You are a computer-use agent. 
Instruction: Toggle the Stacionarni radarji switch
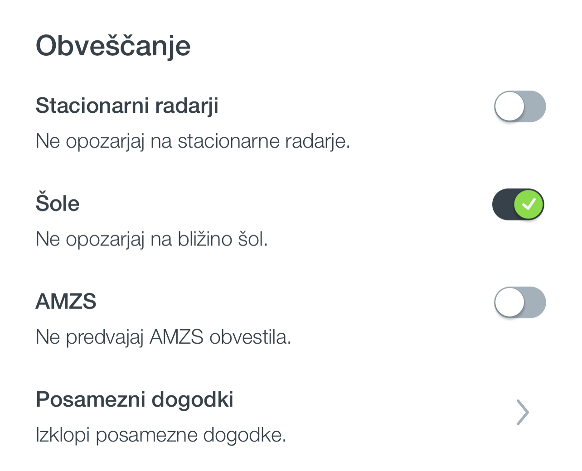519,106
